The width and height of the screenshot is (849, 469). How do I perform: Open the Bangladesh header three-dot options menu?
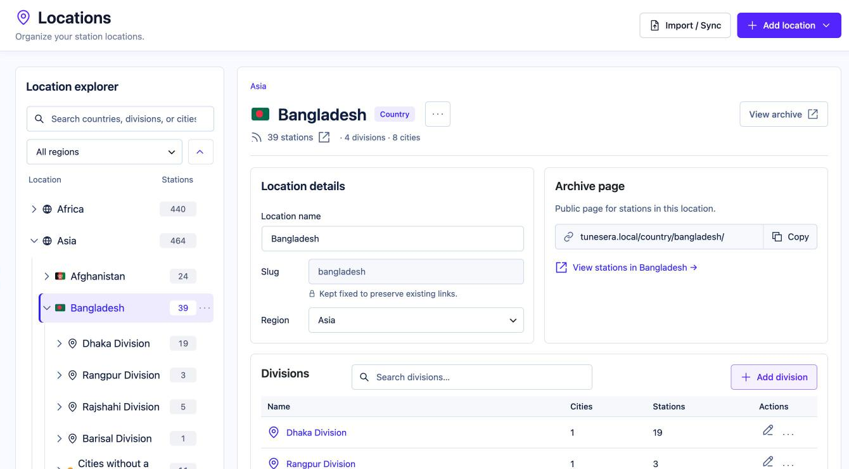tap(438, 114)
